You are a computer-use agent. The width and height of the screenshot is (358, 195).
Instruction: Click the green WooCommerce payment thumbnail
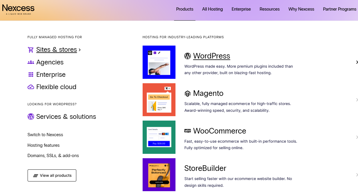(159, 137)
